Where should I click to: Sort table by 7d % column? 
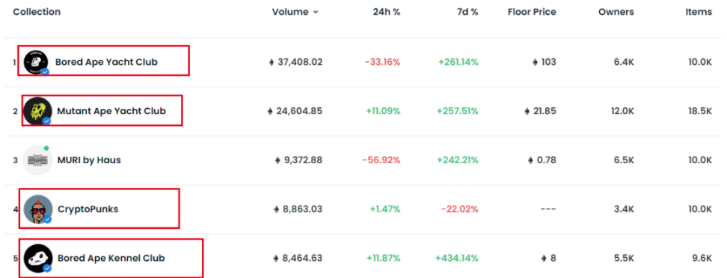coord(467,12)
